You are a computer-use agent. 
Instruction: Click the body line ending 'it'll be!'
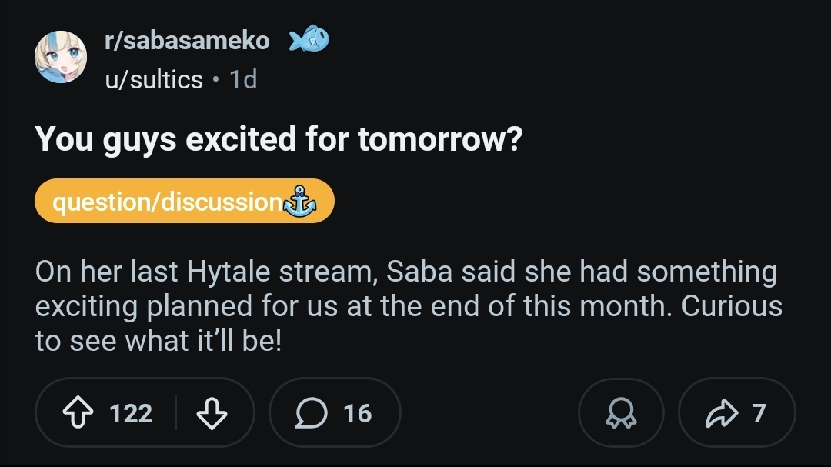pyautogui.click(x=159, y=339)
